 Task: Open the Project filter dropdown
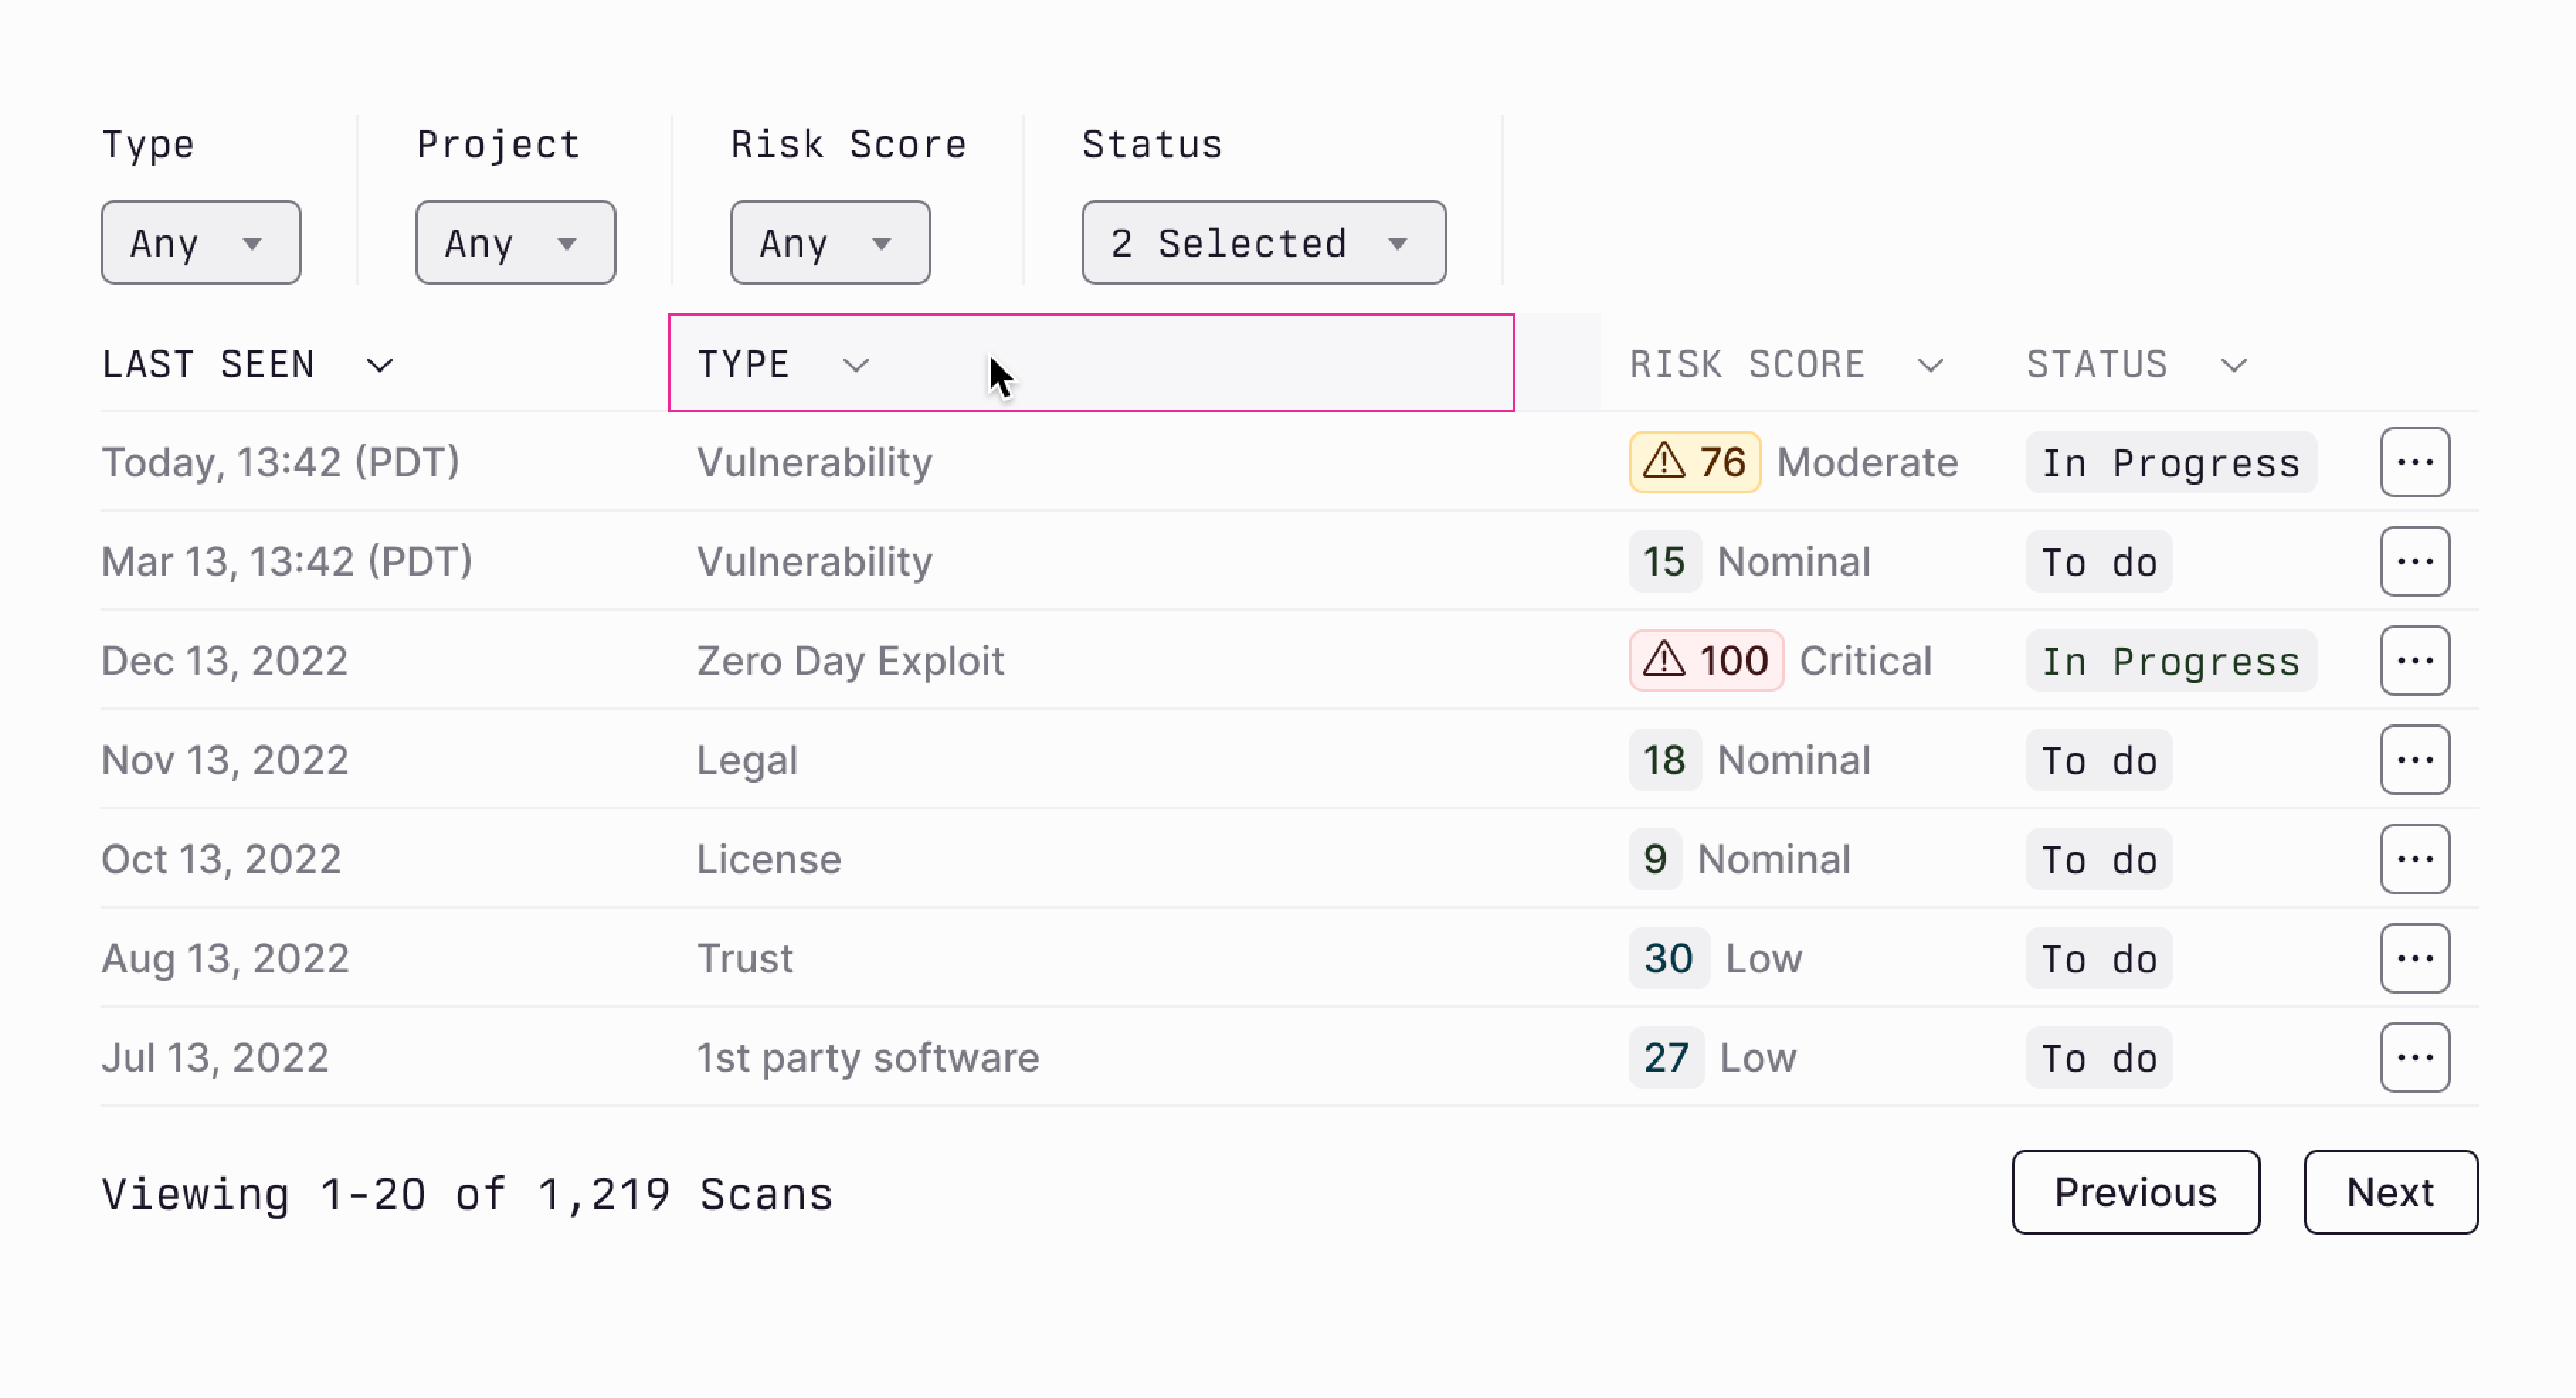[x=515, y=243]
